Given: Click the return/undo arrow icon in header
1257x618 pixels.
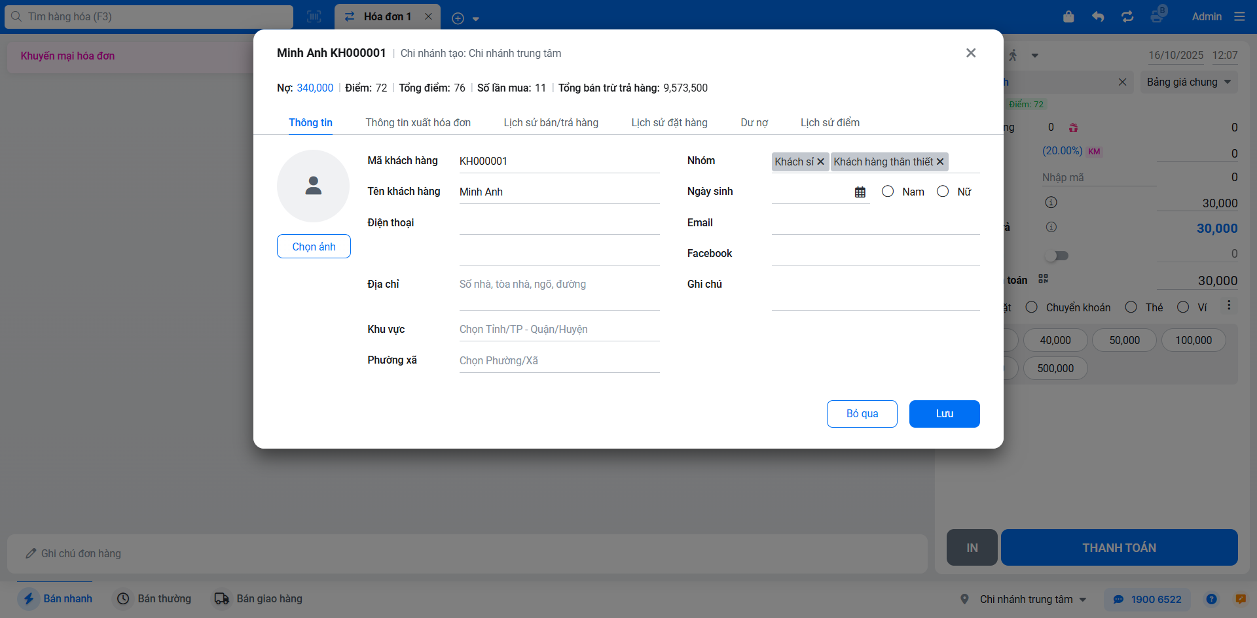Looking at the screenshot, I should coord(1098,16).
